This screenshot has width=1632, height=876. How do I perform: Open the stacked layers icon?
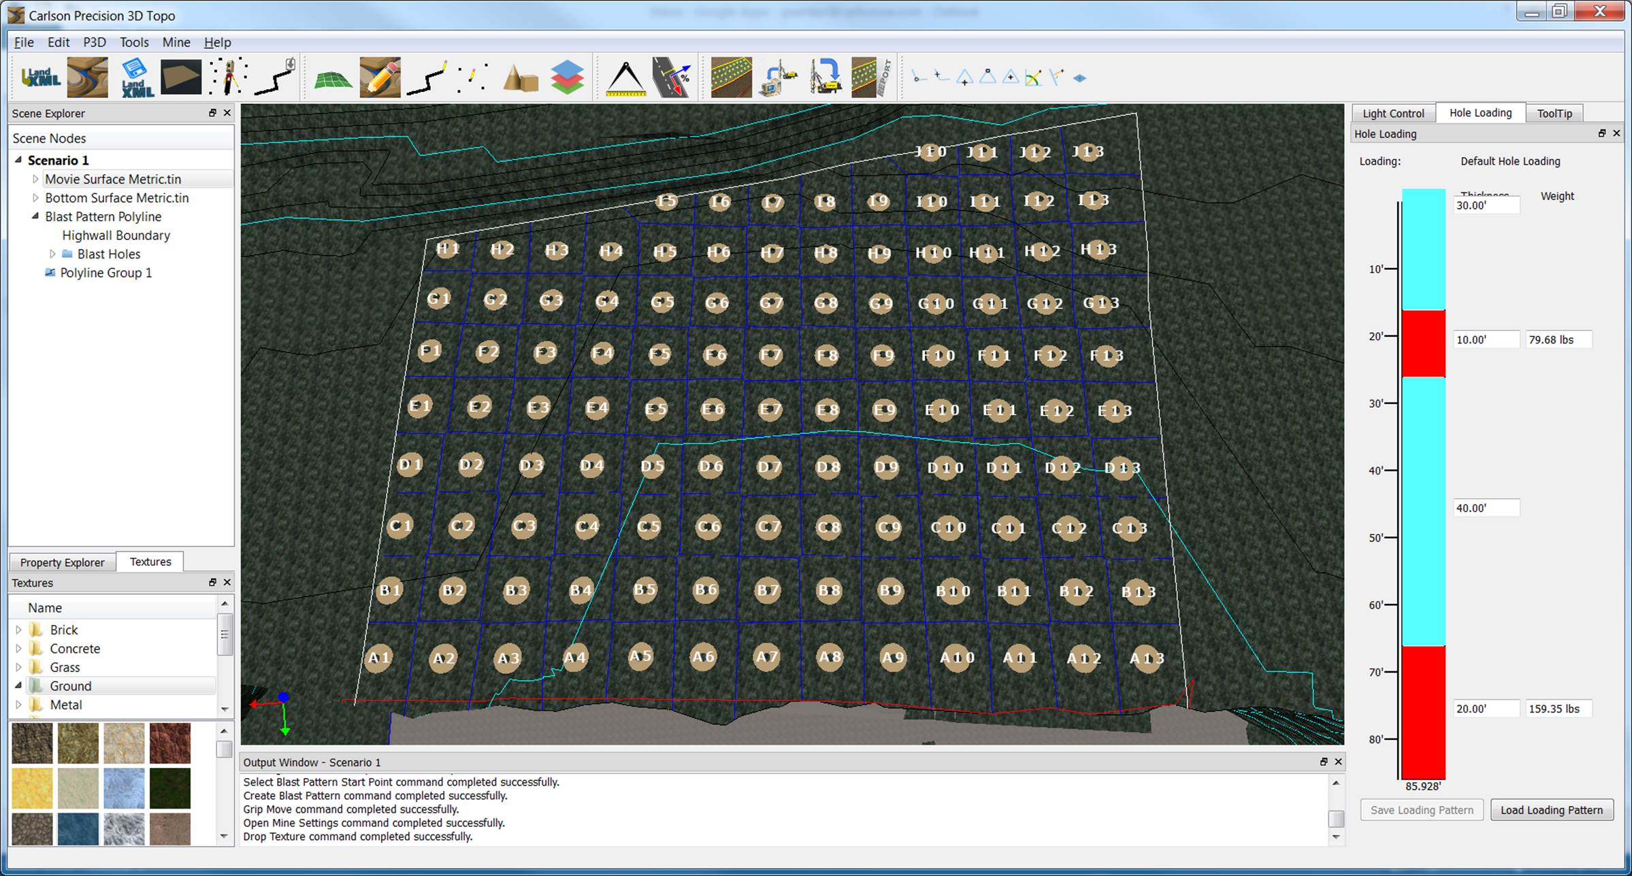[x=567, y=78]
